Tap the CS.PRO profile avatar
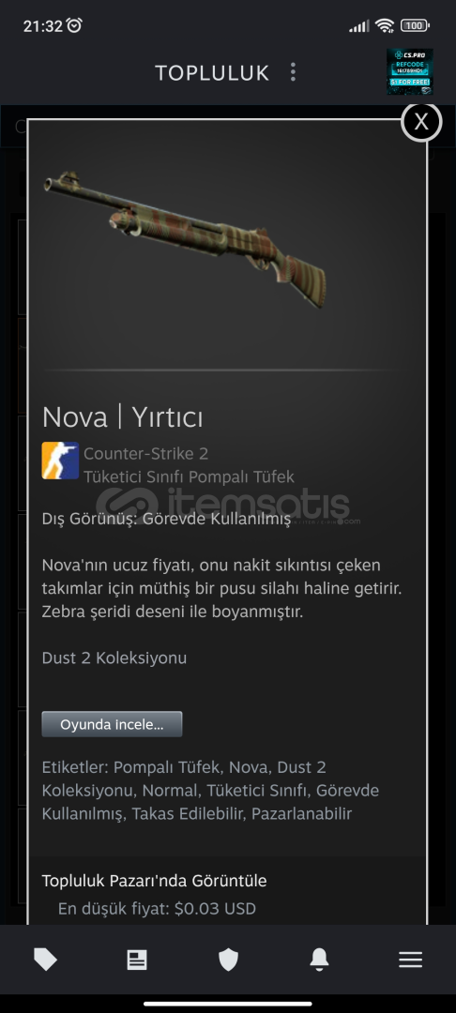 click(x=409, y=71)
